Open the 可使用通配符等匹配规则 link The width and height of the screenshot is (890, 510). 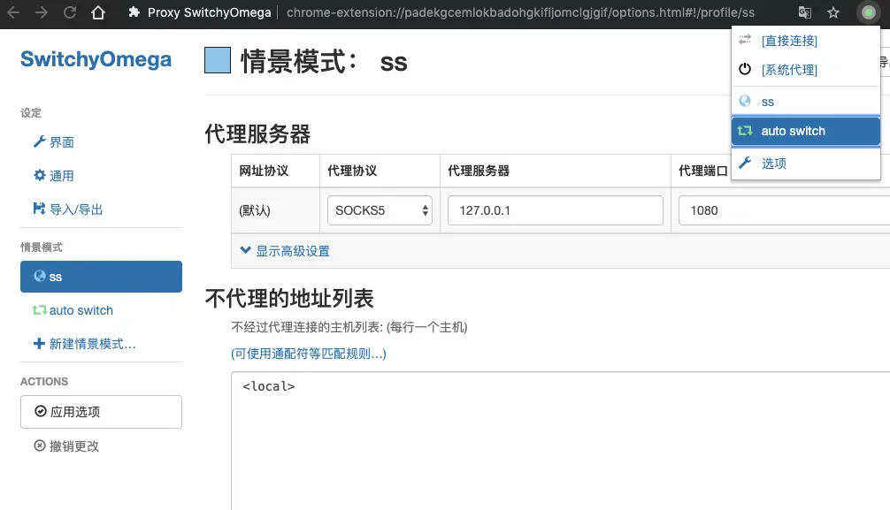308,354
